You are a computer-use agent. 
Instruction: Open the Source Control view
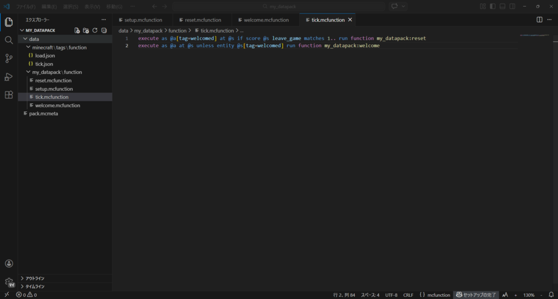point(9,58)
